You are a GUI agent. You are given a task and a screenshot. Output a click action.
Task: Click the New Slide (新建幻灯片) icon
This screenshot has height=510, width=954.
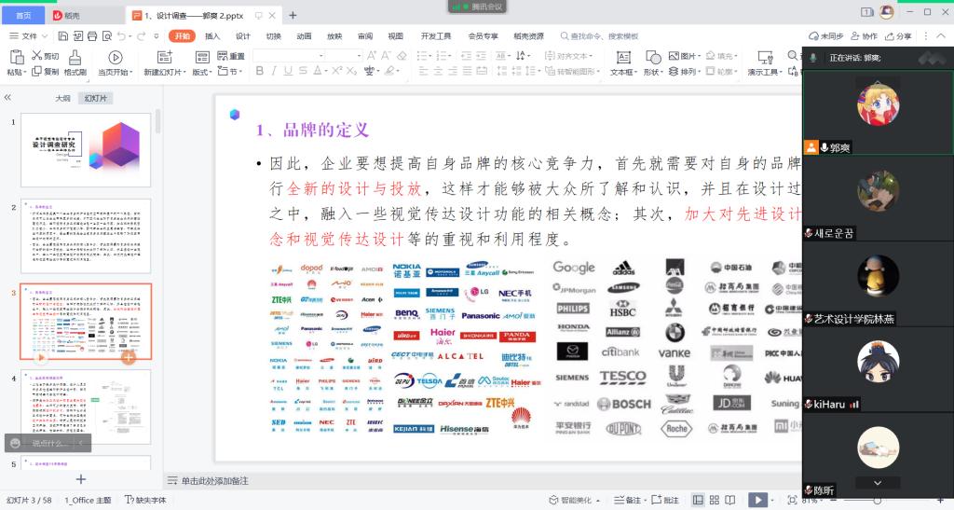pos(164,58)
